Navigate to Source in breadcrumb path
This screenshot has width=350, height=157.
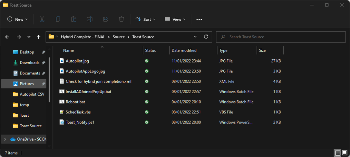click(x=118, y=37)
